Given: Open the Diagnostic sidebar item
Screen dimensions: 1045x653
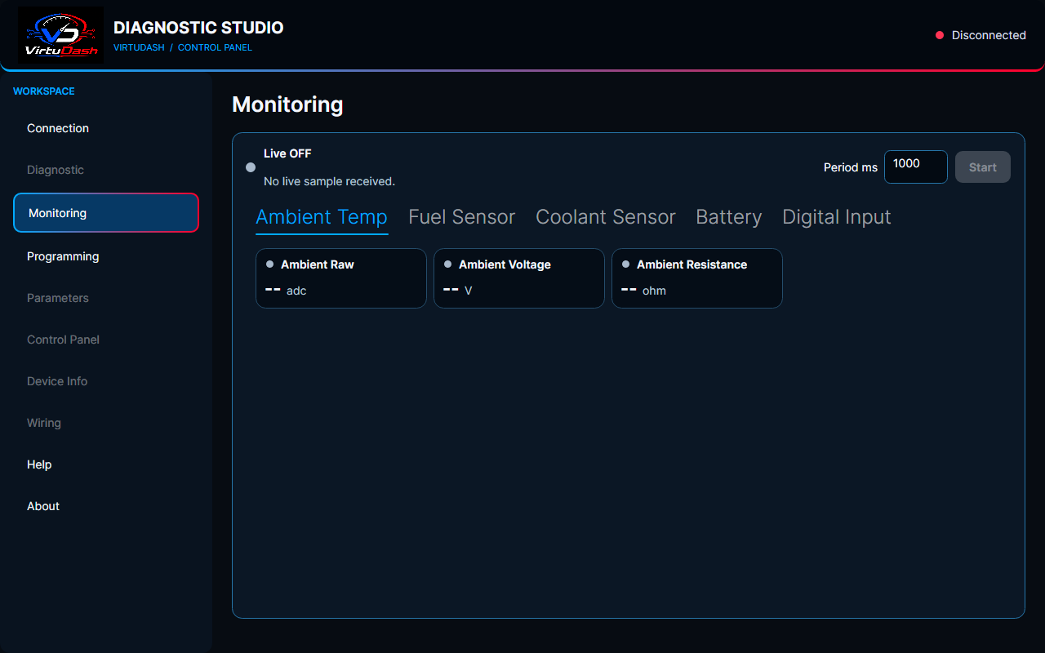Looking at the screenshot, I should (x=106, y=170).
